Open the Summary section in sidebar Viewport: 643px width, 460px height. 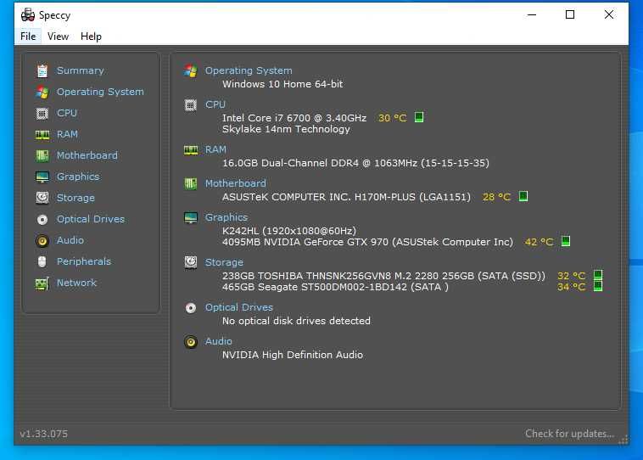81,70
